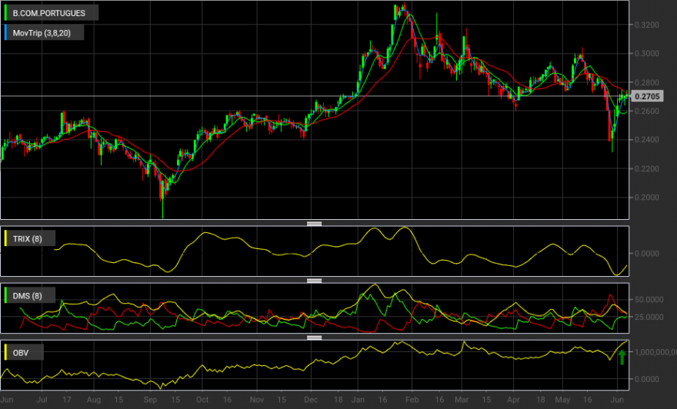Select the TRIX (8) indicator label
The image size is (677, 409).
pos(27,239)
